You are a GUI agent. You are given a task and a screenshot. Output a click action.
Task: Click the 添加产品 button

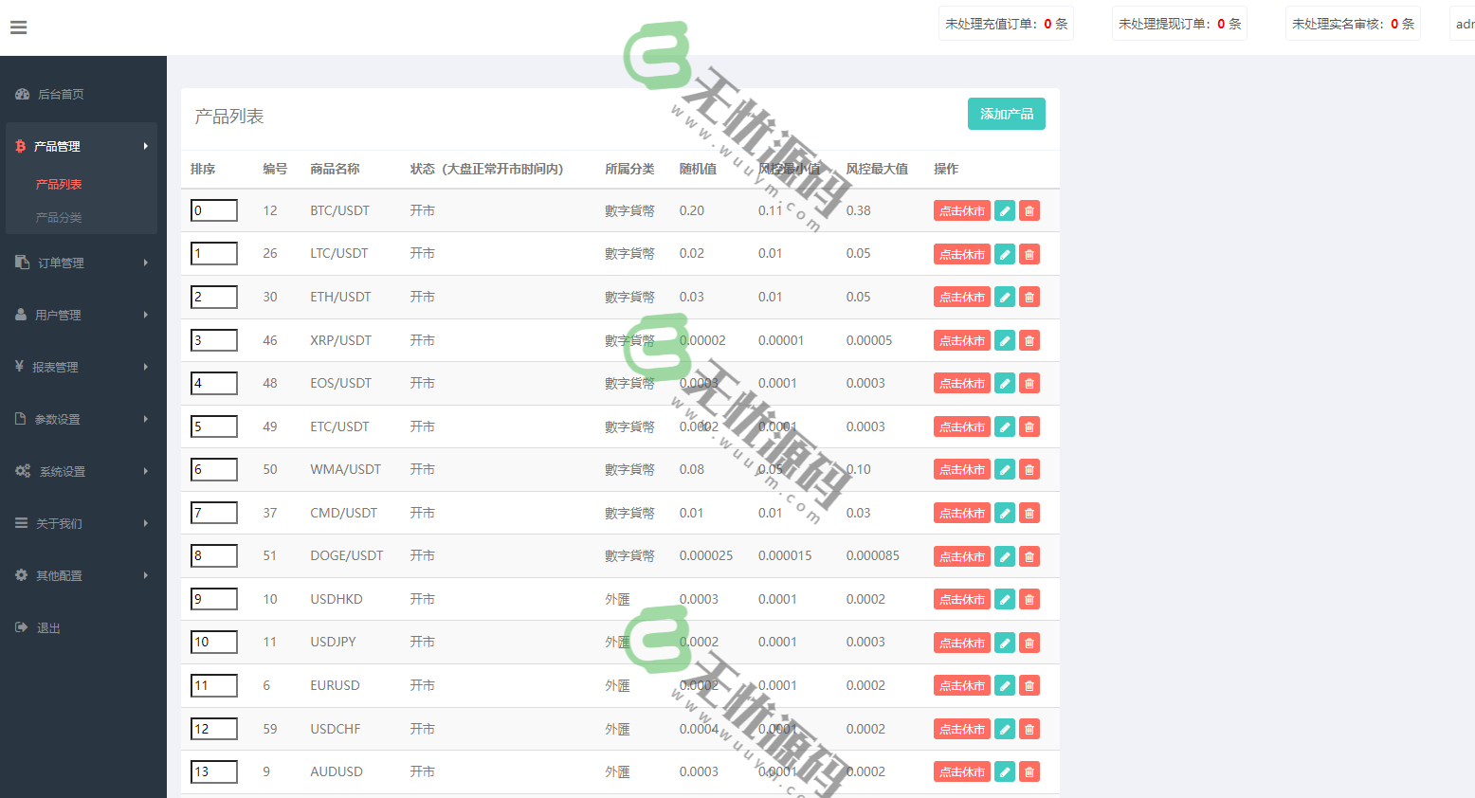tap(1006, 113)
